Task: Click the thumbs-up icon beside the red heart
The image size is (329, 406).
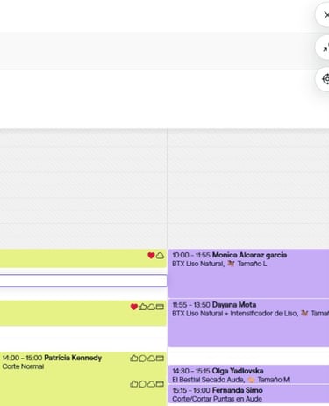Action: point(142,307)
